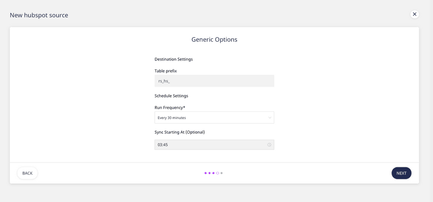Click the clock icon in time field
This screenshot has width=433, height=202.
(269, 145)
